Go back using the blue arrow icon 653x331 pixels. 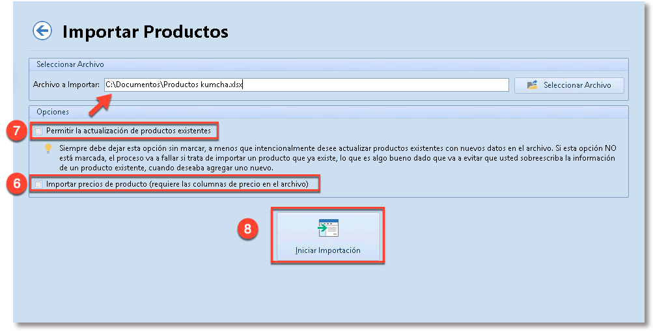[x=42, y=31]
